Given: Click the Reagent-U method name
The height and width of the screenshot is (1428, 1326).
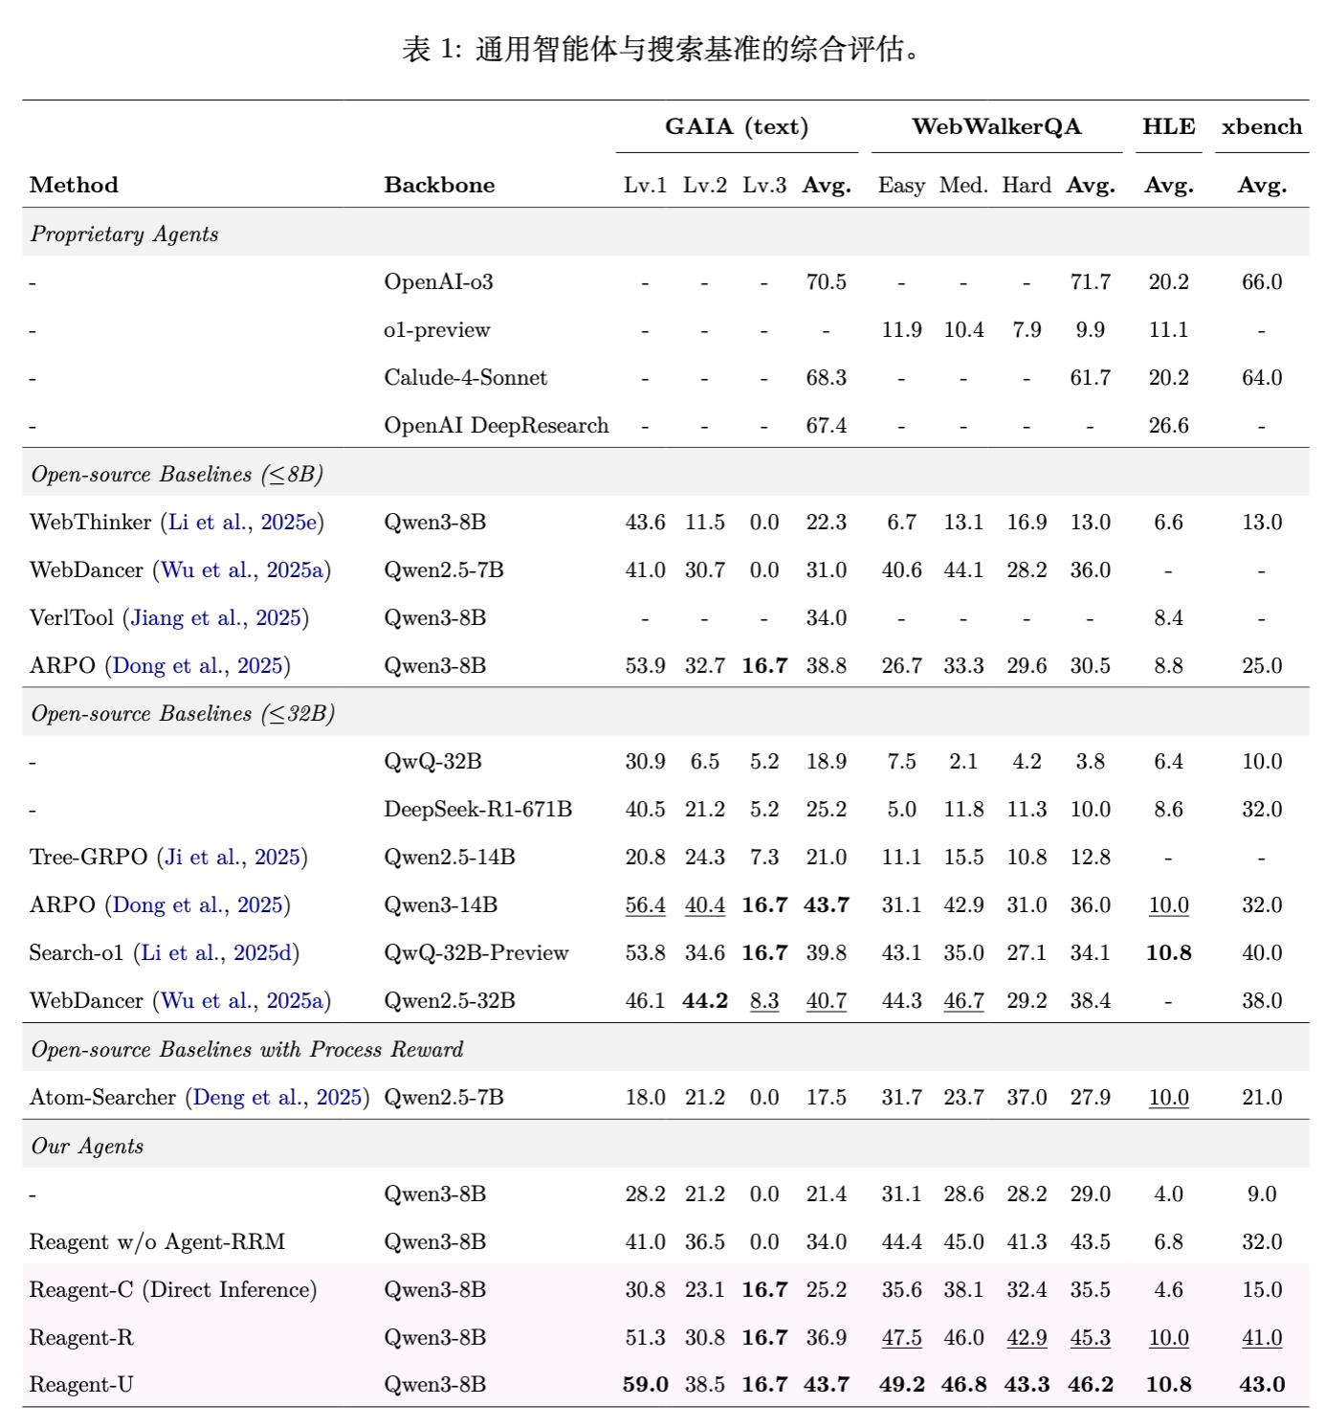Looking at the screenshot, I should (x=81, y=1385).
